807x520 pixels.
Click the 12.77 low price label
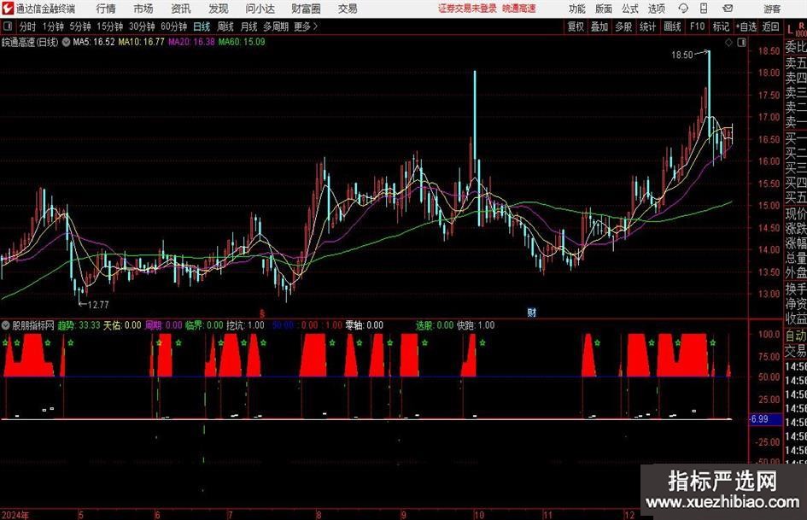[x=98, y=305]
